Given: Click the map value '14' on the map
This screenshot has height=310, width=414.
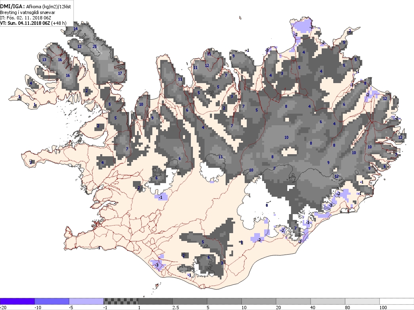Looking at the screenshot, I should point(75,29).
